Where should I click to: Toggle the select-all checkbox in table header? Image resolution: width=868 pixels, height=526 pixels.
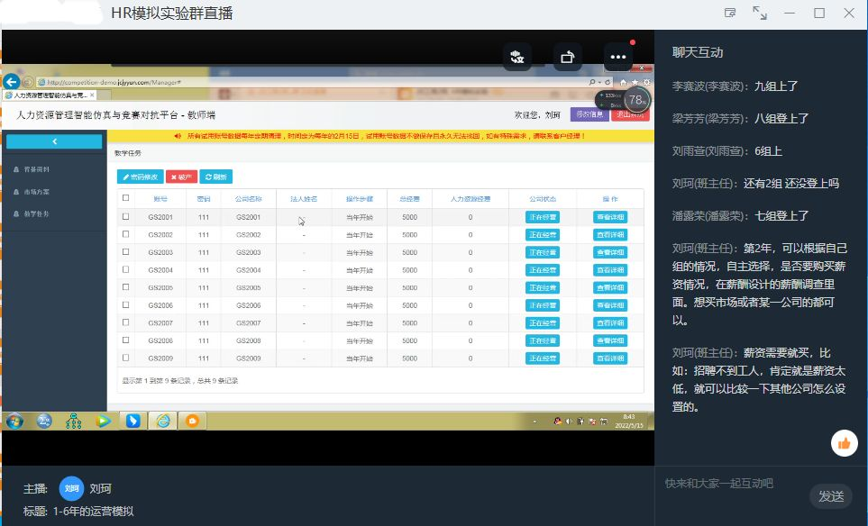click(126, 198)
